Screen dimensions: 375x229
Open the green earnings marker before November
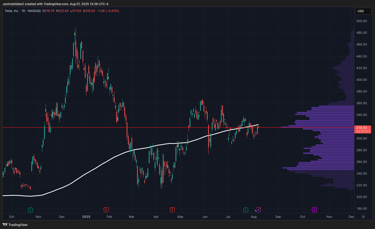click(30, 210)
